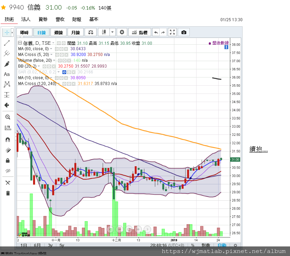Open the 續抱.... link
Image resolution: width=290 pixels, height=256 pixels.
coord(259,149)
